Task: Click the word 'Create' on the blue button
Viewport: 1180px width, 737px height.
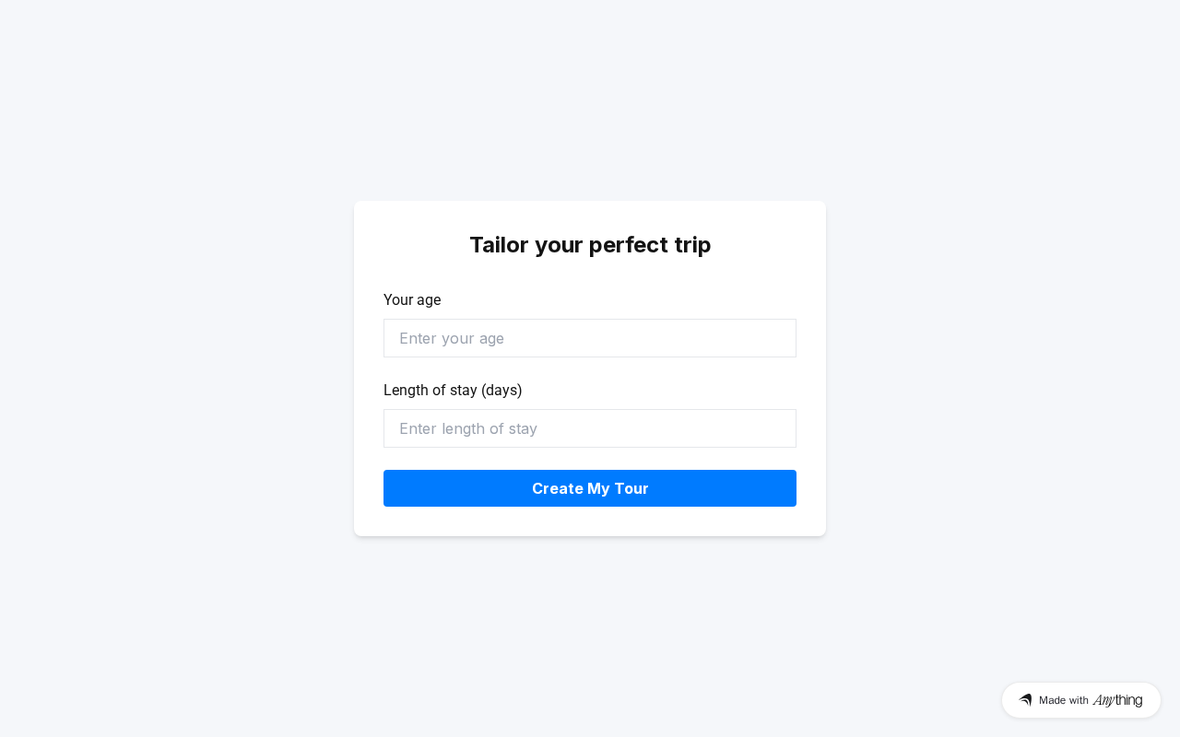Action: click(x=557, y=488)
